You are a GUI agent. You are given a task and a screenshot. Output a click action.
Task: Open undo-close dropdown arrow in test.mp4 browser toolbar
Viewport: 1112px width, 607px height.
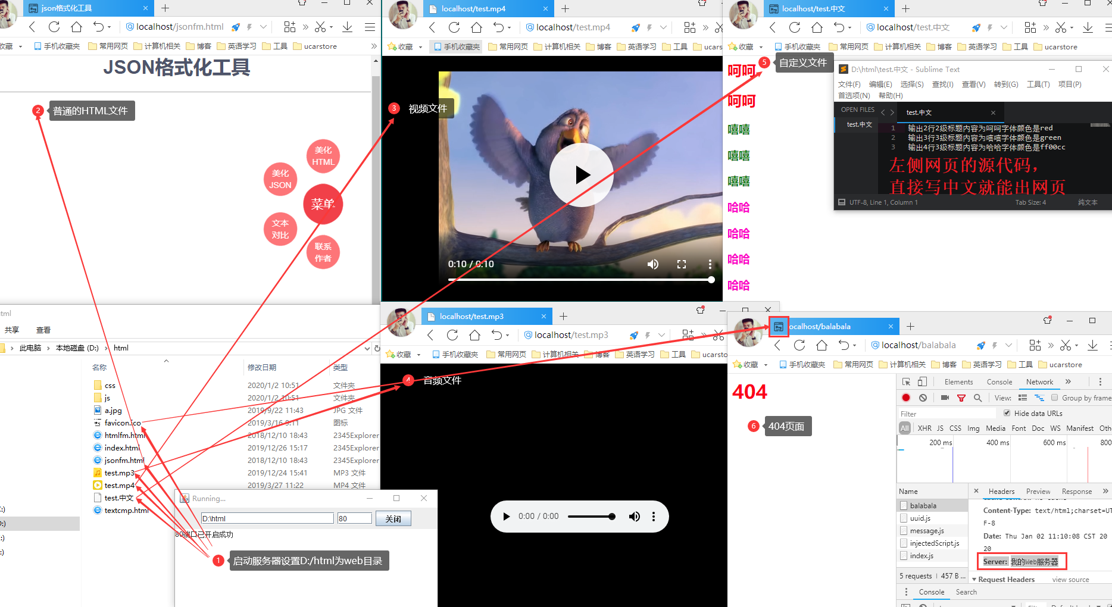click(509, 27)
